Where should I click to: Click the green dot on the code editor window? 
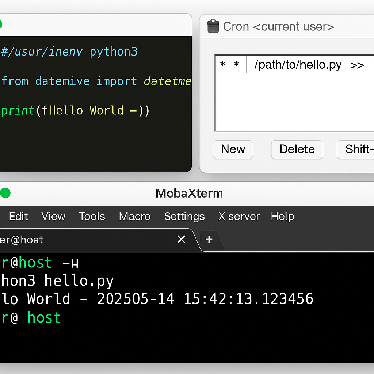click(x=2, y=24)
